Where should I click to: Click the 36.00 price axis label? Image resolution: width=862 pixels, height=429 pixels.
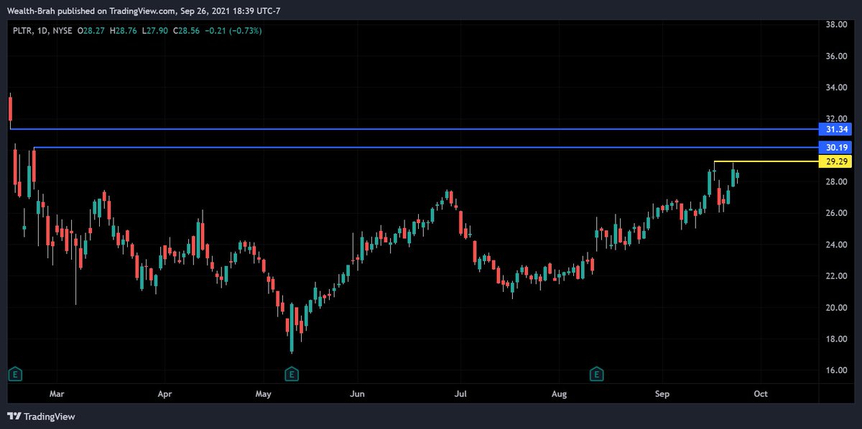click(837, 56)
